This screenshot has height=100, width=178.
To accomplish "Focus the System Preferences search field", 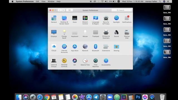I will [x=122, y=10].
